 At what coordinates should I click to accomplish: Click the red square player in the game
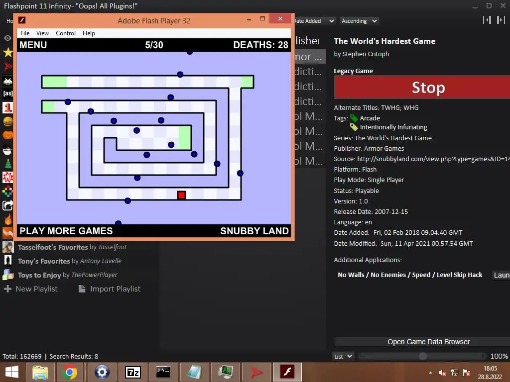181,195
